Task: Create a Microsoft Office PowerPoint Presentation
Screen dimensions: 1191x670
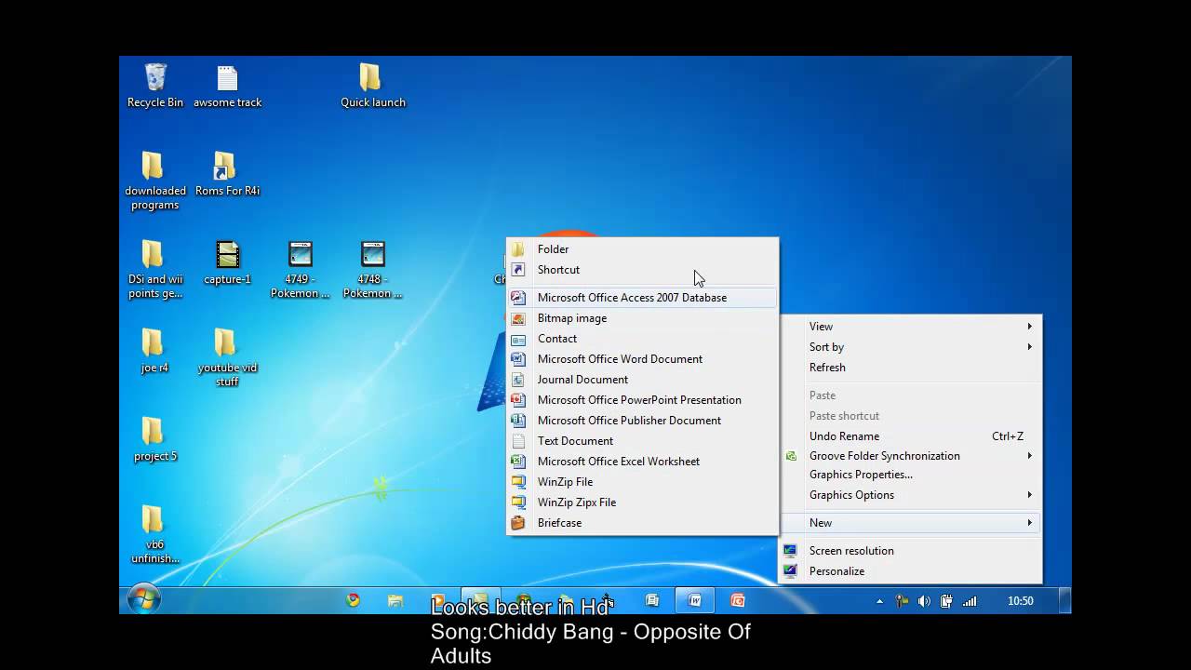Action: (x=642, y=400)
